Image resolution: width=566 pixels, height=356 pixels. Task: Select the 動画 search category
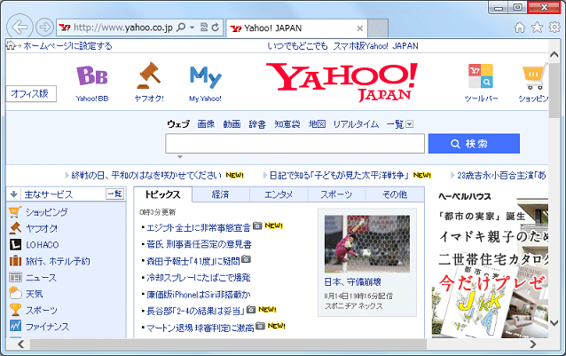coord(232,124)
